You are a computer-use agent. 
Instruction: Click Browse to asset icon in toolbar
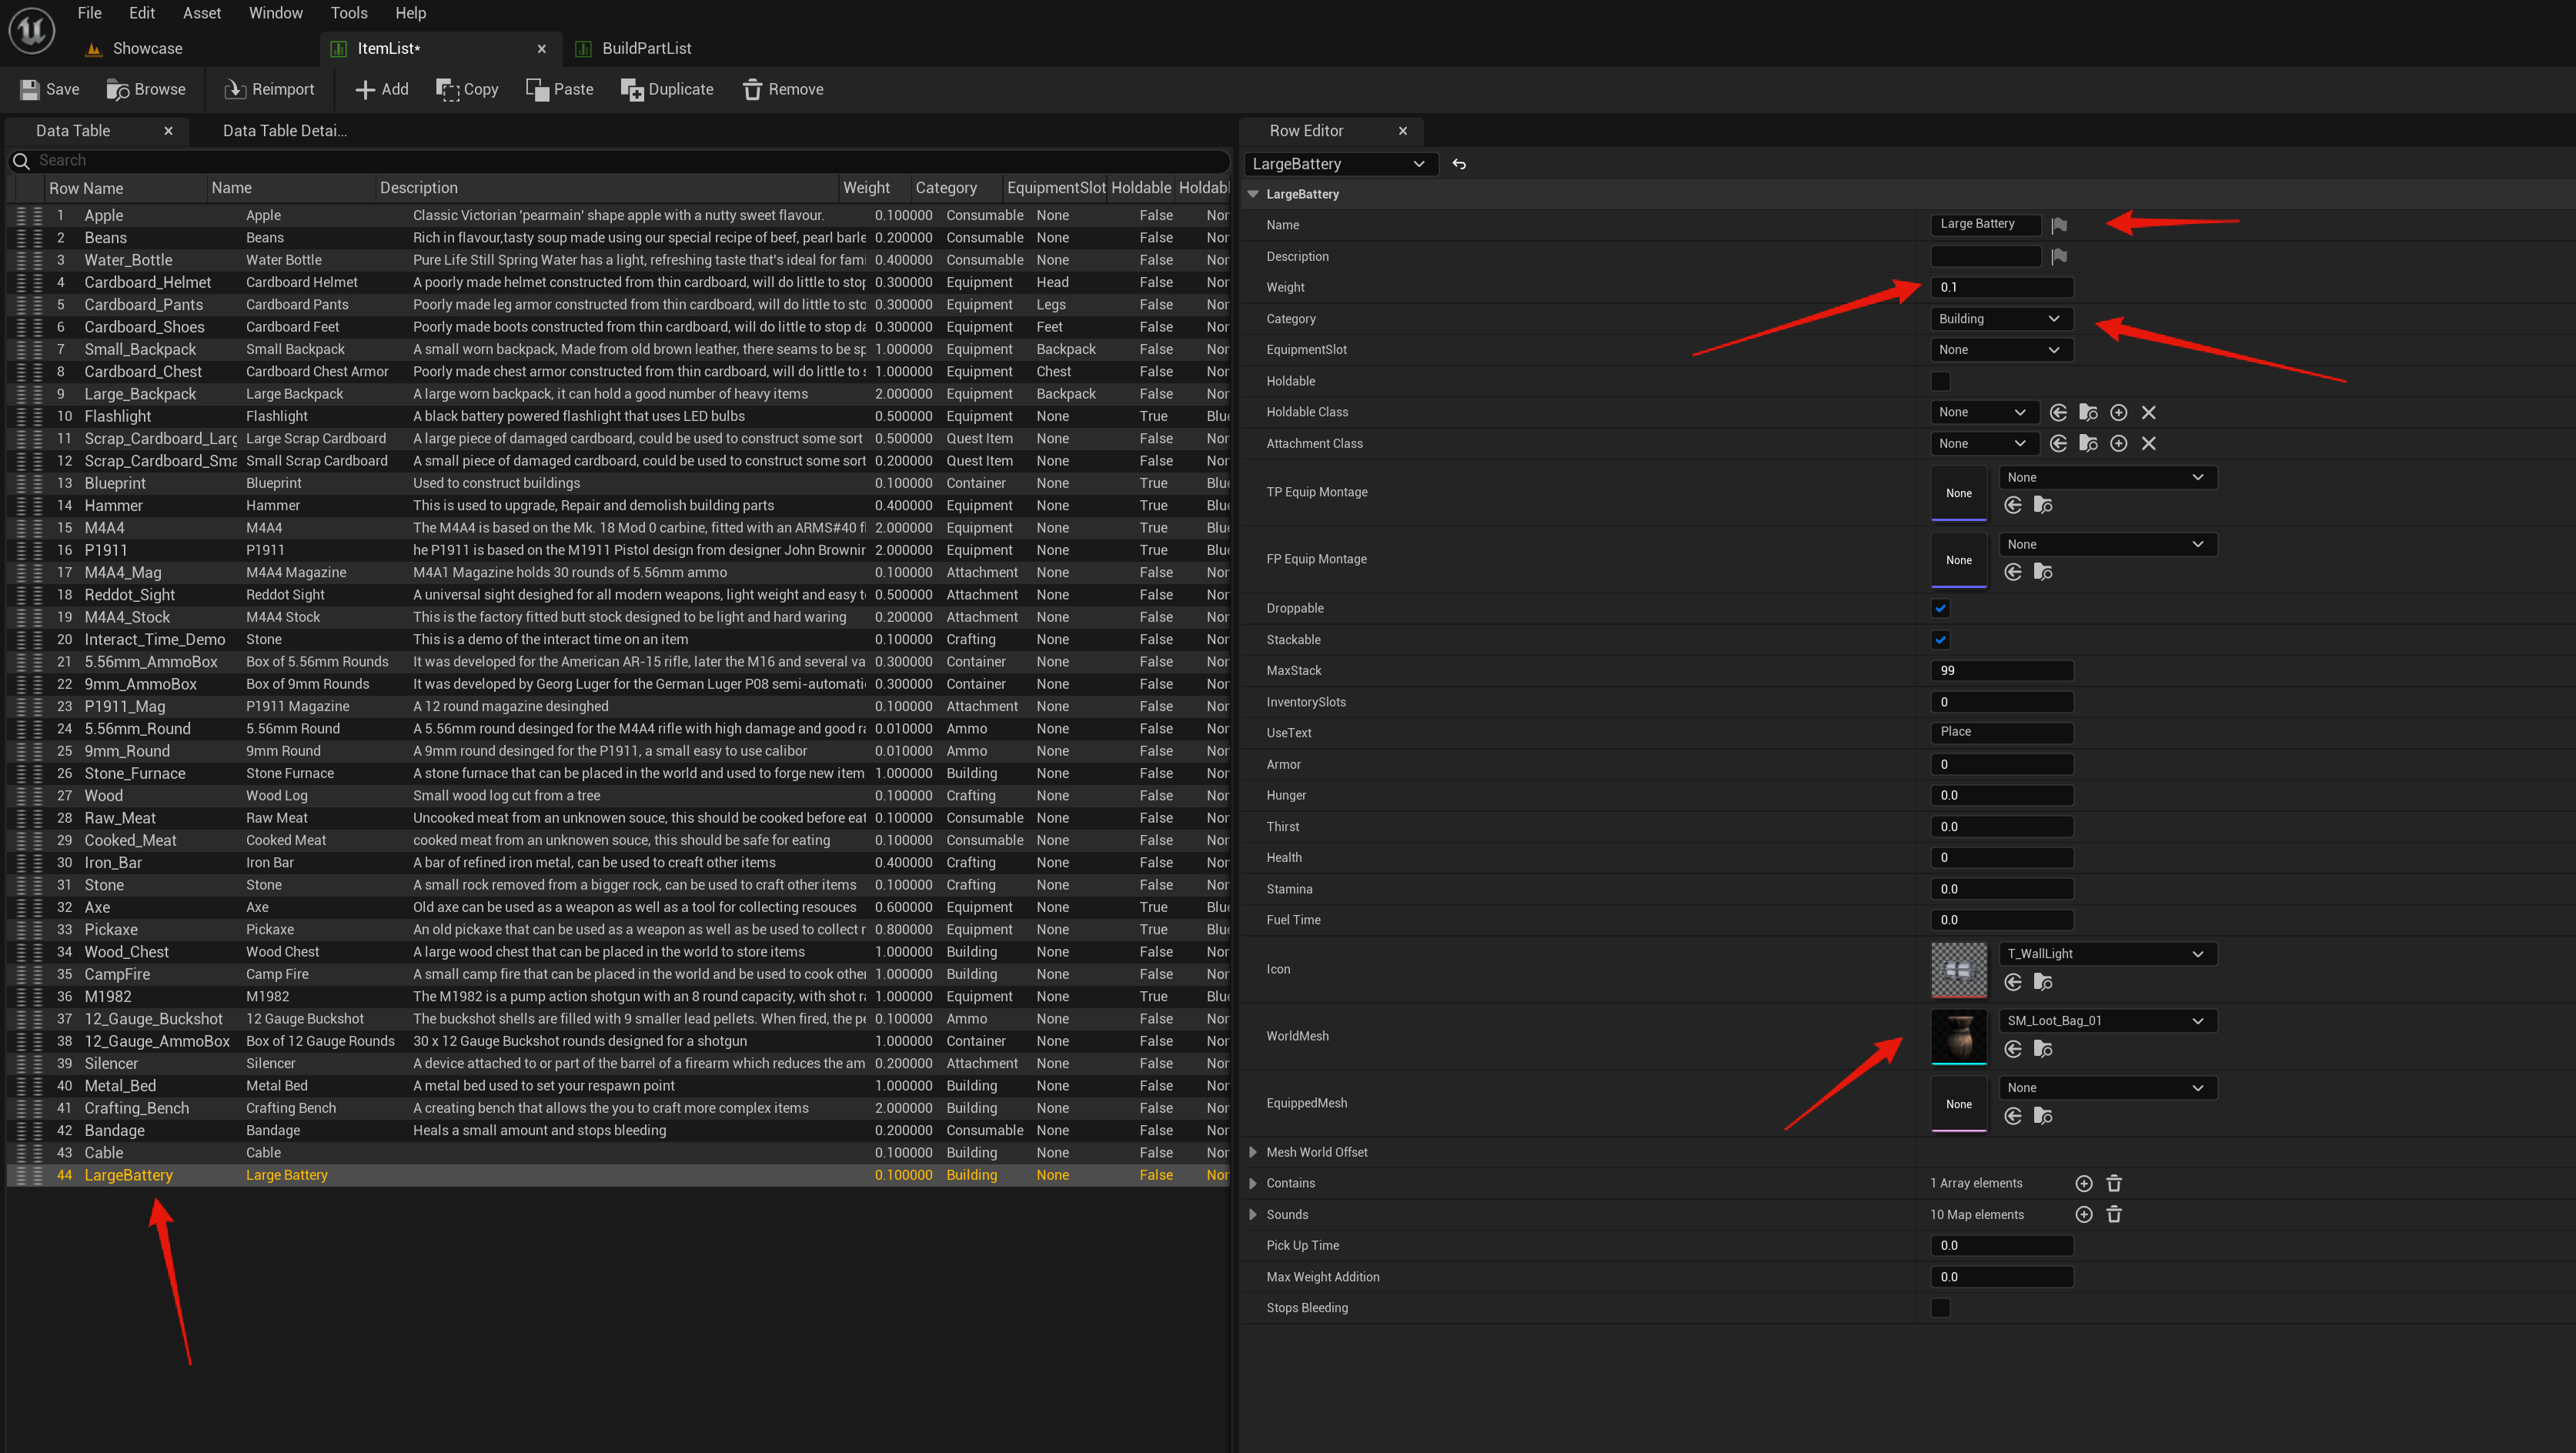[x=118, y=90]
